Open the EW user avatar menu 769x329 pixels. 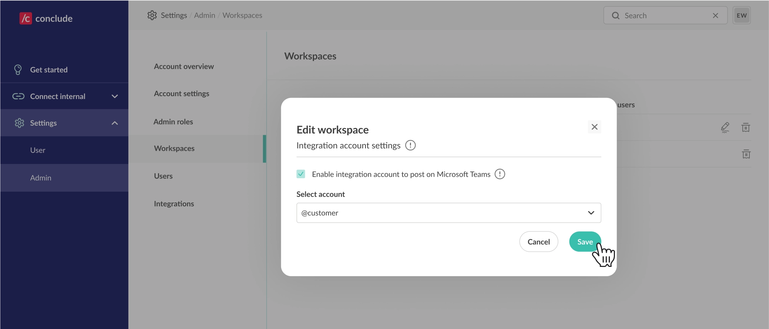[x=742, y=15]
